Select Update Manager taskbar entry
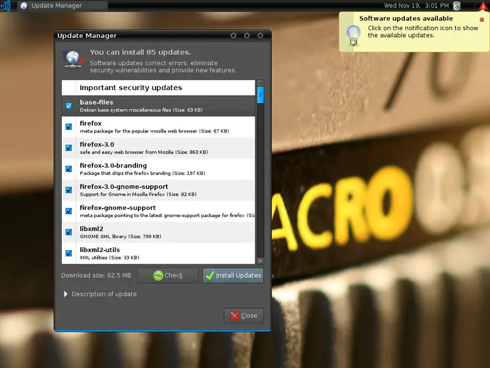This screenshot has height=368, width=490. point(62,6)
